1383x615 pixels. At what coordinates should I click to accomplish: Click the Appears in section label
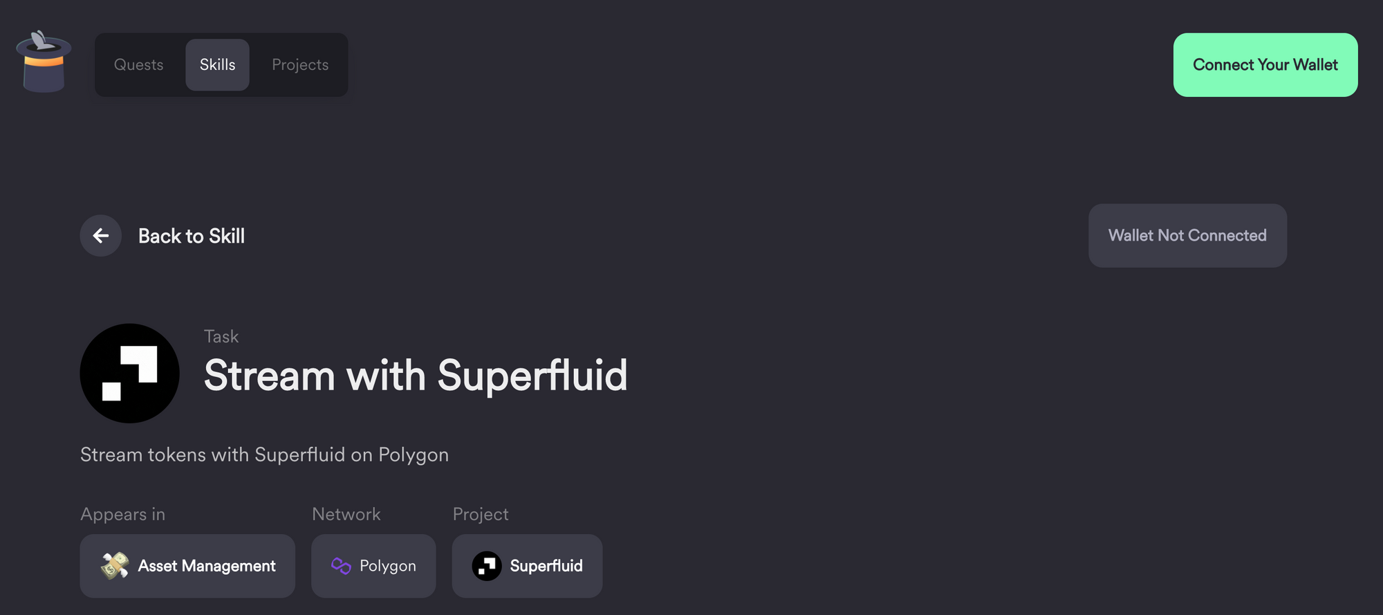[x=122, y=514]
